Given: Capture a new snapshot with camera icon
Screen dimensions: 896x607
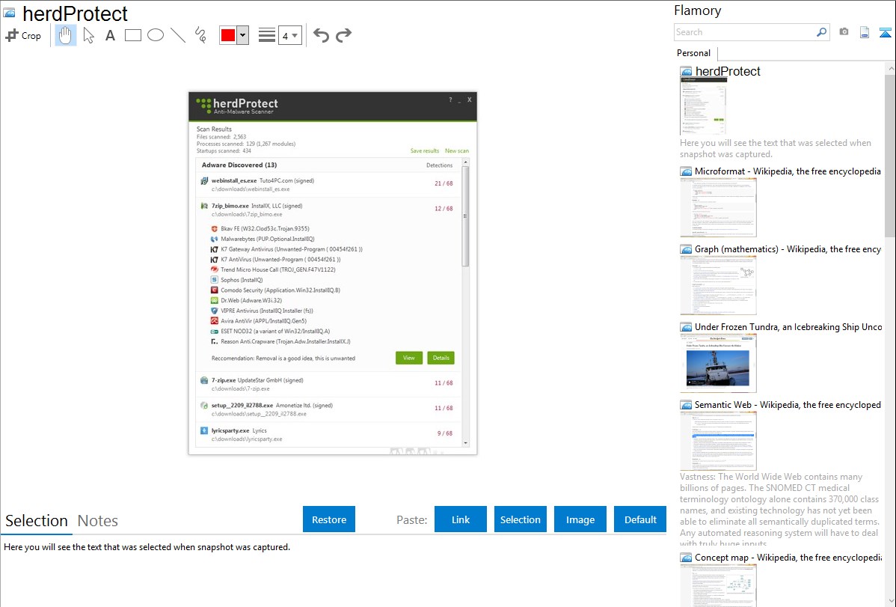Looking at the screenshot, I should coord(844,32).
